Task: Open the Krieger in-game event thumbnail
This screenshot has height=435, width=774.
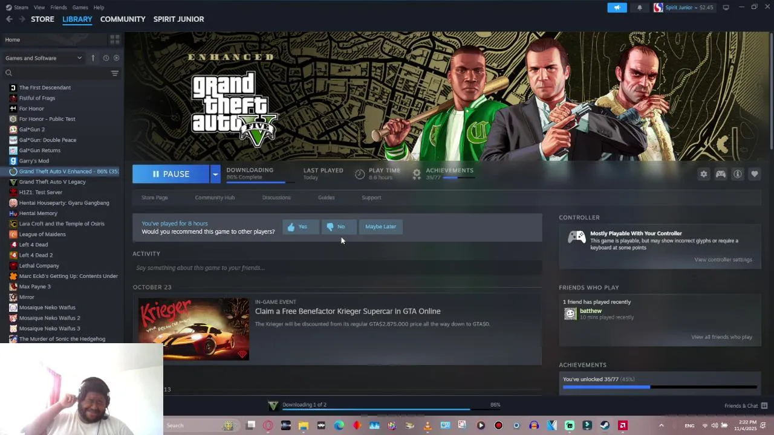Action: coord(193,329)
